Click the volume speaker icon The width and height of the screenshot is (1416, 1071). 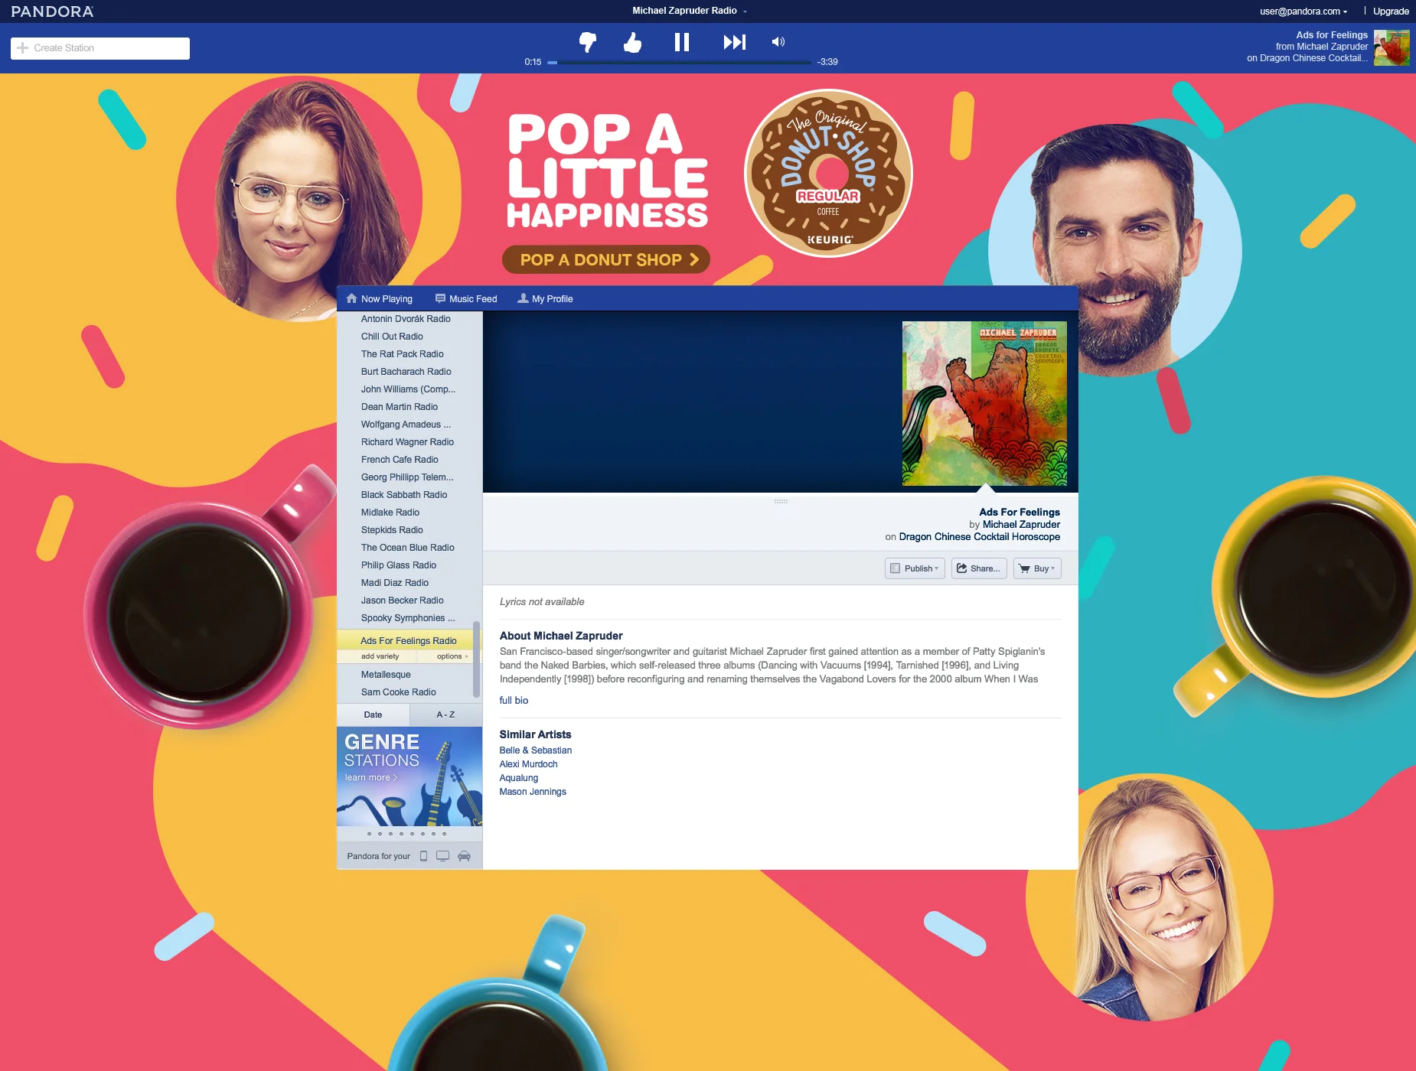(778, 42)
